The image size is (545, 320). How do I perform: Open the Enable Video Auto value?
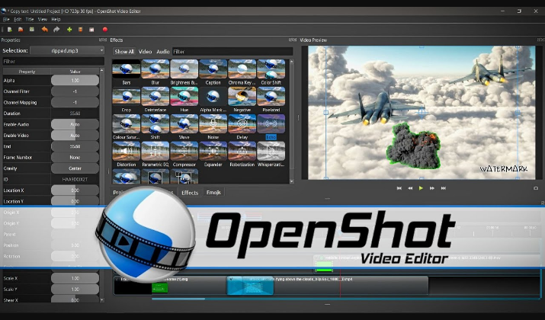[x=75, y=136]
